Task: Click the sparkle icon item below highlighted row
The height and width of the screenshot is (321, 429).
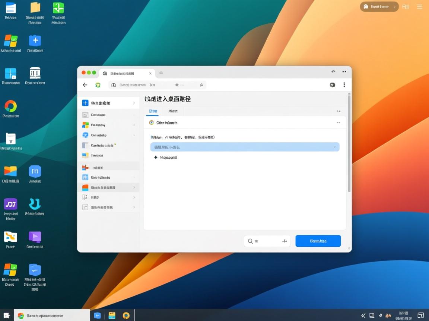Action: [156, 158]
